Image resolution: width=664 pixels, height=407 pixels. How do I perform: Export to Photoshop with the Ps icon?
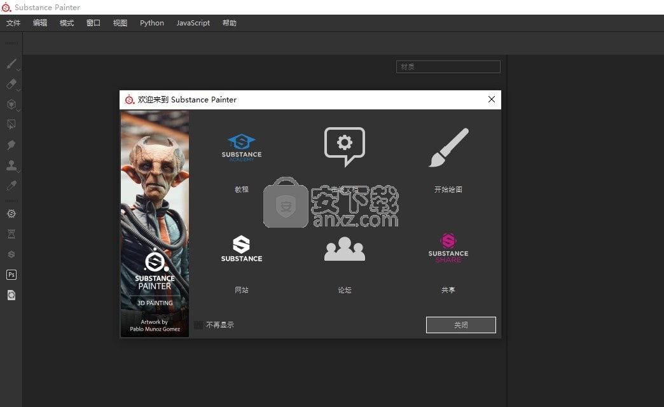tap(11, 275)
